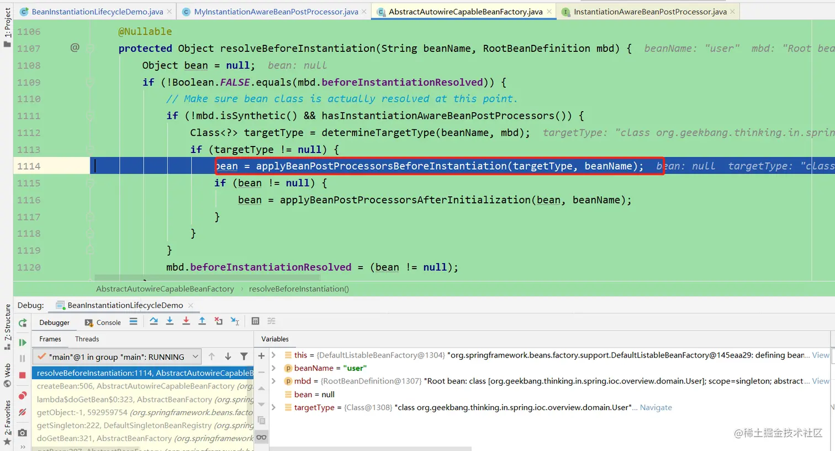
Task: Duplicate the watch in Variables sidebar
Action: point(261,421)
